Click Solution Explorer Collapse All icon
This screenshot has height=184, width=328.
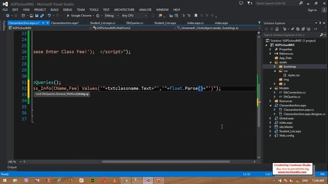pyautogui.click(x=303, y=29)
